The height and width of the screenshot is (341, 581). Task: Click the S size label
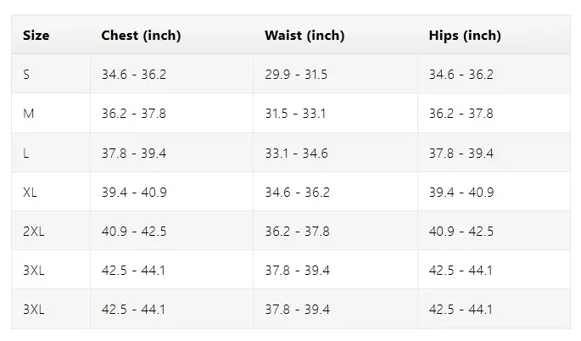[27, 75]
